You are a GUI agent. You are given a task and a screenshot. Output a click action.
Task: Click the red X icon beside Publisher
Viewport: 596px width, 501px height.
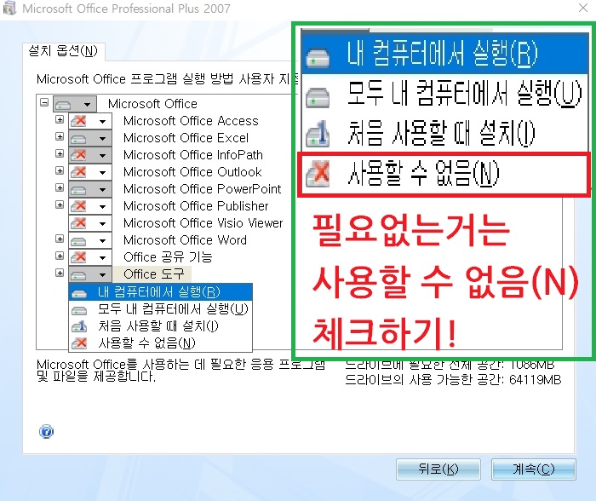coord(79,206)
